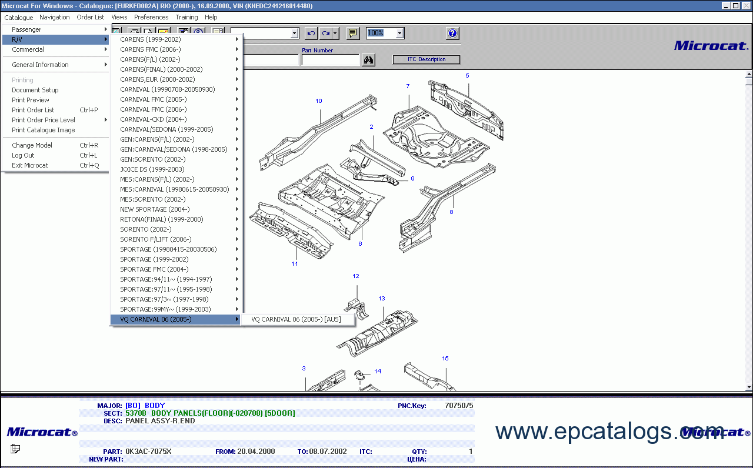Click part number 0K3AC-7075X
The width and height of the screenshot is (753, 468).
click(148, 452)
